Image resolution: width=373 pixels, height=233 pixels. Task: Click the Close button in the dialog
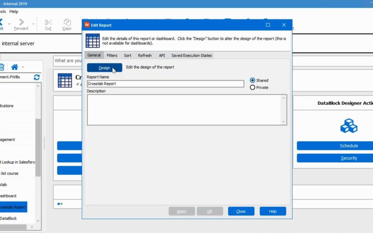click(241, 211)
